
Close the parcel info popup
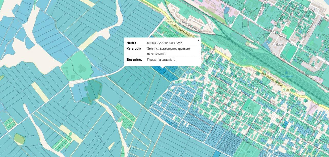click(x=198, y=40)
